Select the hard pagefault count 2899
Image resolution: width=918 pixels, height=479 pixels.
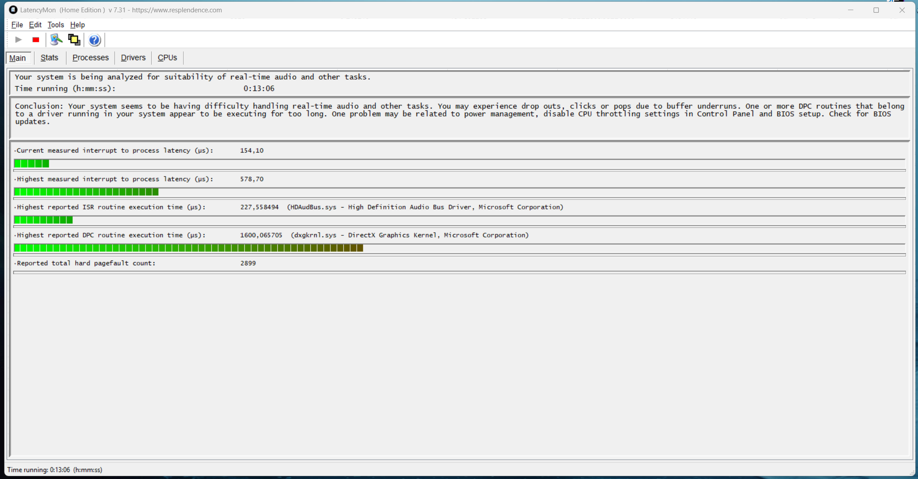click(248, 263)
